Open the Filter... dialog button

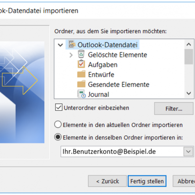174,109
